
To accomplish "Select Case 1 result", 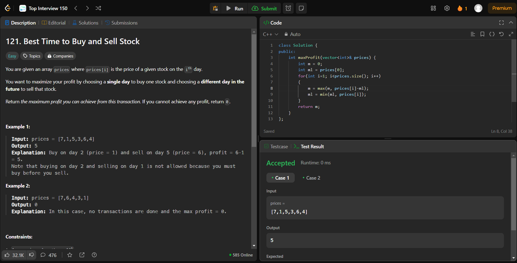I will click(280, 178).
